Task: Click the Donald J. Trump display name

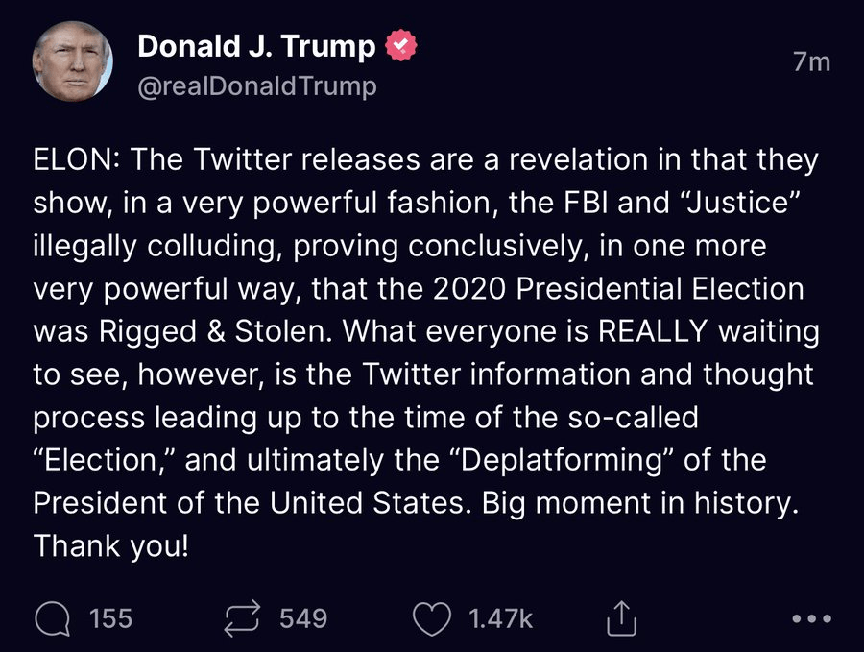Action: tap(256, 45)
